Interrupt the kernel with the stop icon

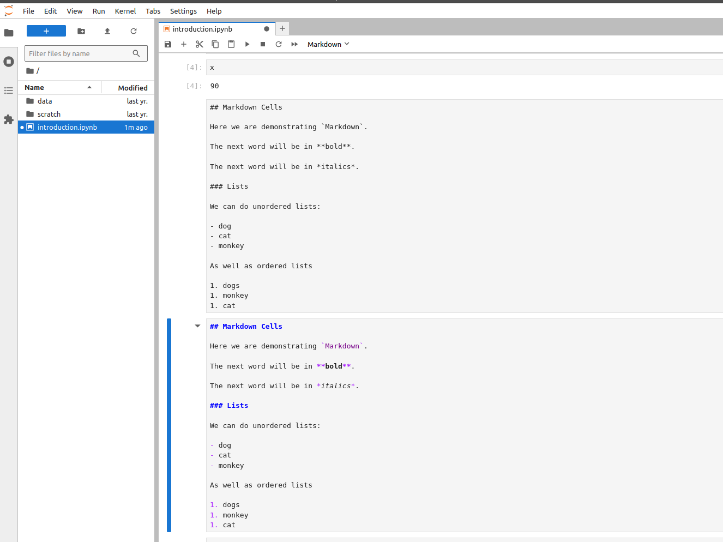point(263,44)
